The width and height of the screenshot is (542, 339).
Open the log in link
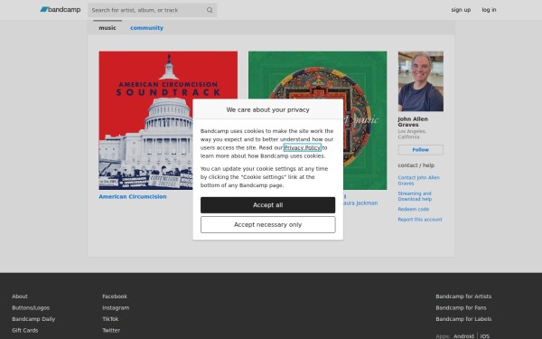click(x=489, y=10)
